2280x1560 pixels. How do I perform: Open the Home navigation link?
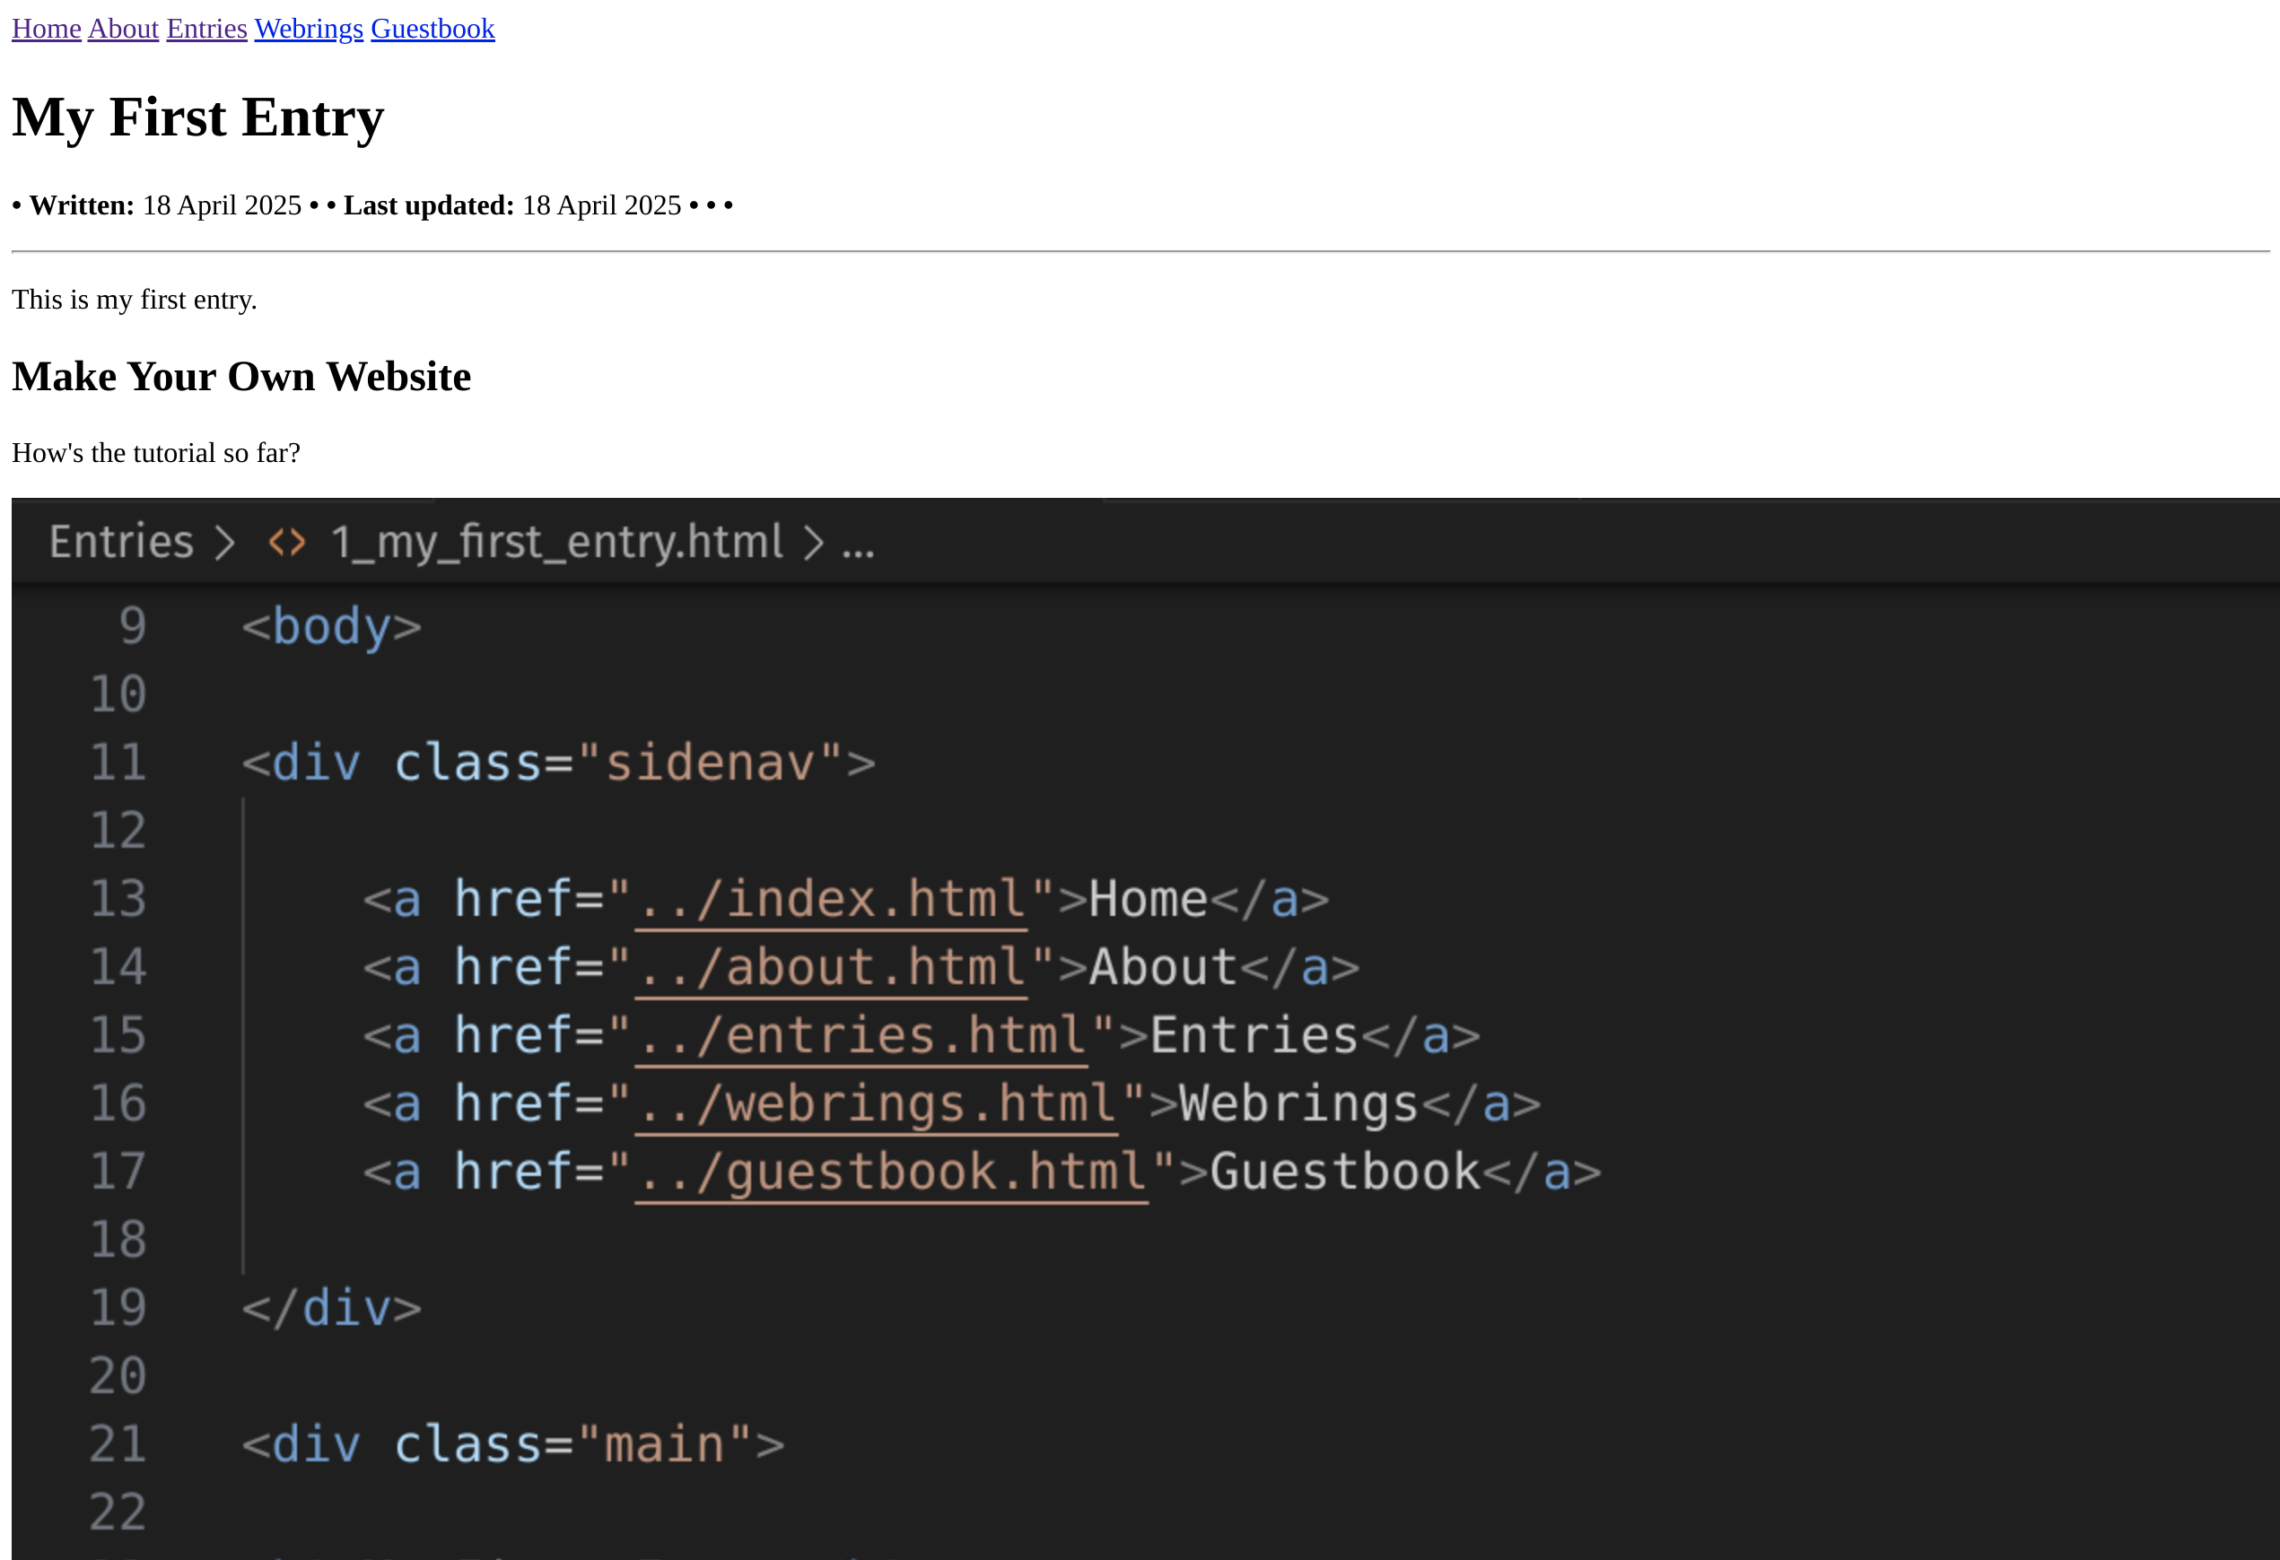coord(46,29)
